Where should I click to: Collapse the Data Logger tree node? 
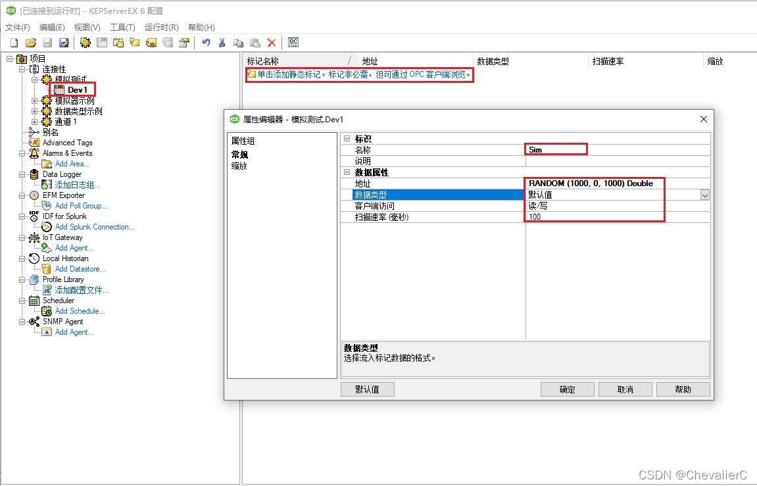click(22, 175)
